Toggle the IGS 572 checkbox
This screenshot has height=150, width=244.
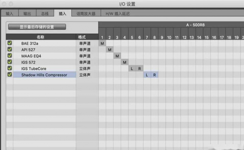[x=9, y=62]
